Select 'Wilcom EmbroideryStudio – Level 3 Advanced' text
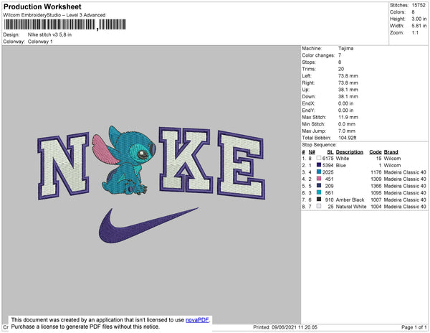The image size is (430, 333). pyautogui.click(x=54, y=15)
